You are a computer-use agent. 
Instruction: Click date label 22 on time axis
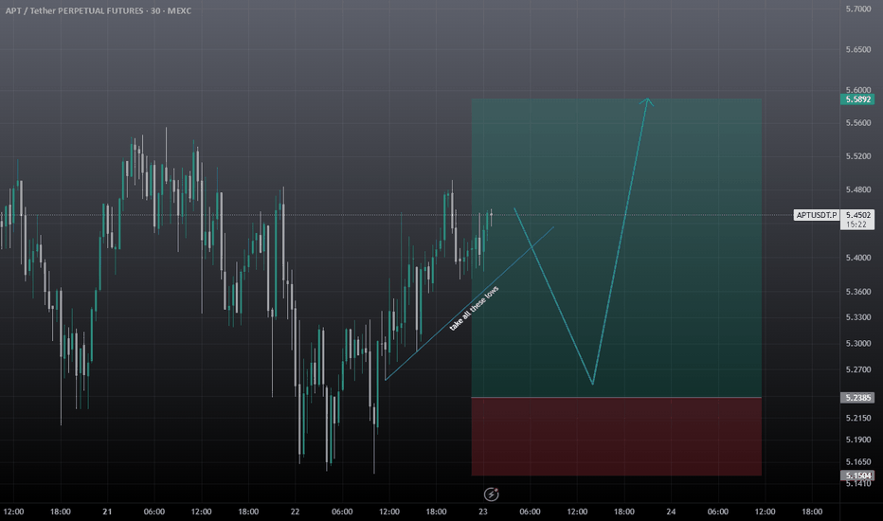[x=295, y=512]
